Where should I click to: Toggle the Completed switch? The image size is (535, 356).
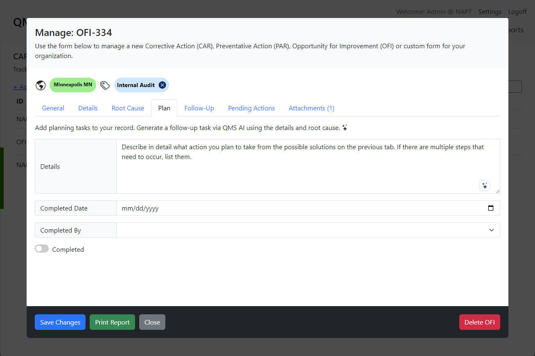click(x=42, y=249)
